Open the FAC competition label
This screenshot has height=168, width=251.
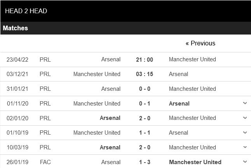tap(45, 162)
